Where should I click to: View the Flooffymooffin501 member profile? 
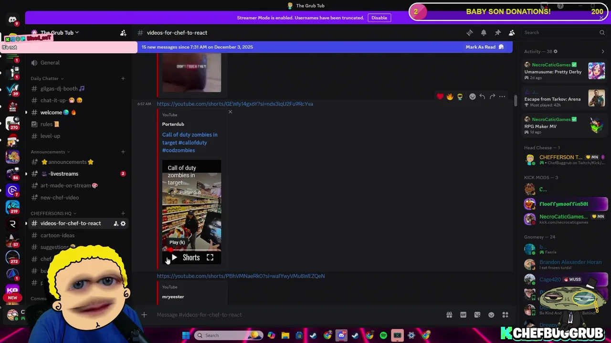click(x=565, y=204)
